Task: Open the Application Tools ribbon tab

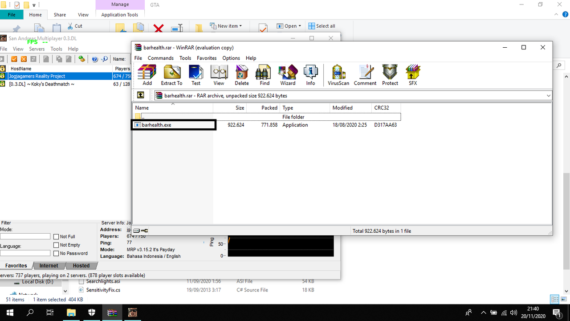Action: pyautogui.click(x=120, y=15)
